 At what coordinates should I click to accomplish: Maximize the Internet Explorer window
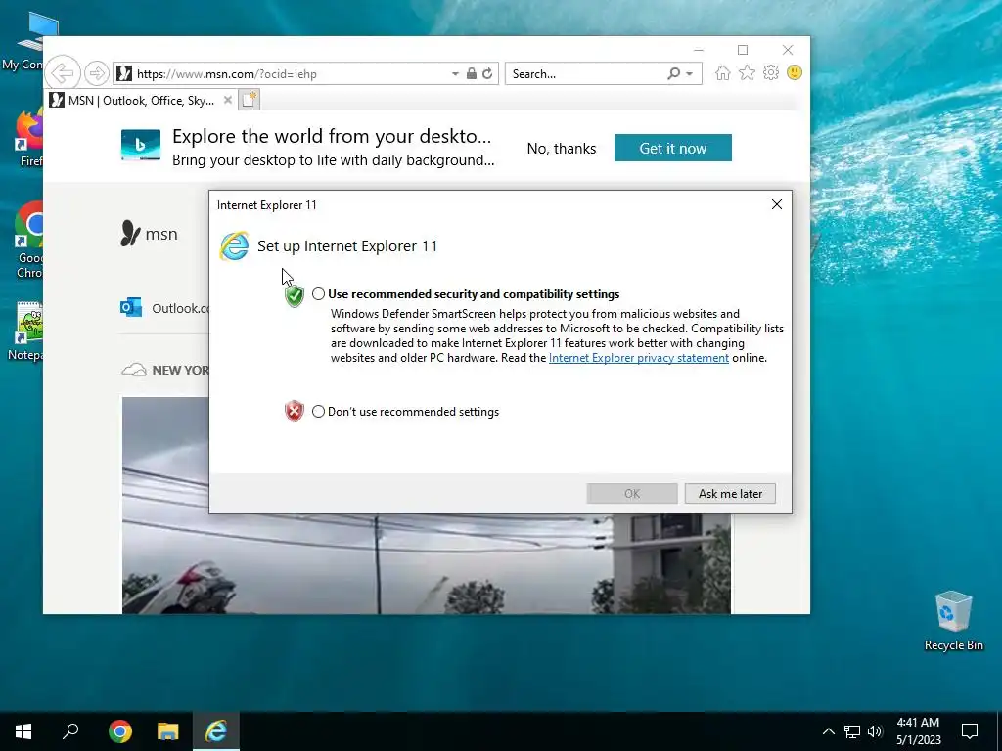(743, 50)
